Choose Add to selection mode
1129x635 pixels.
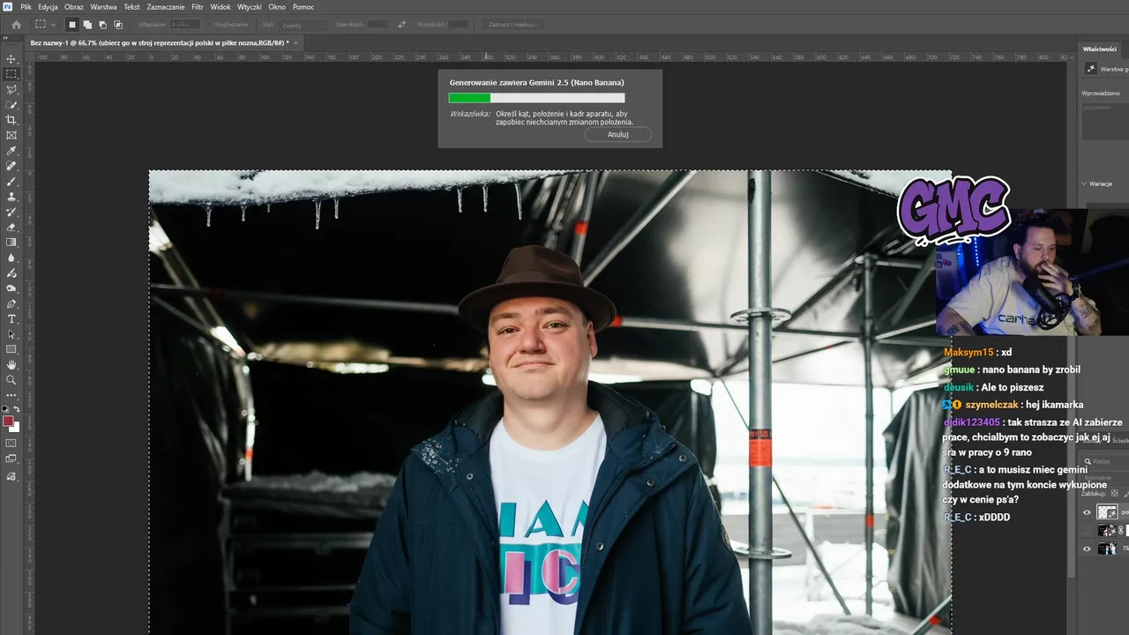(87, 25)
